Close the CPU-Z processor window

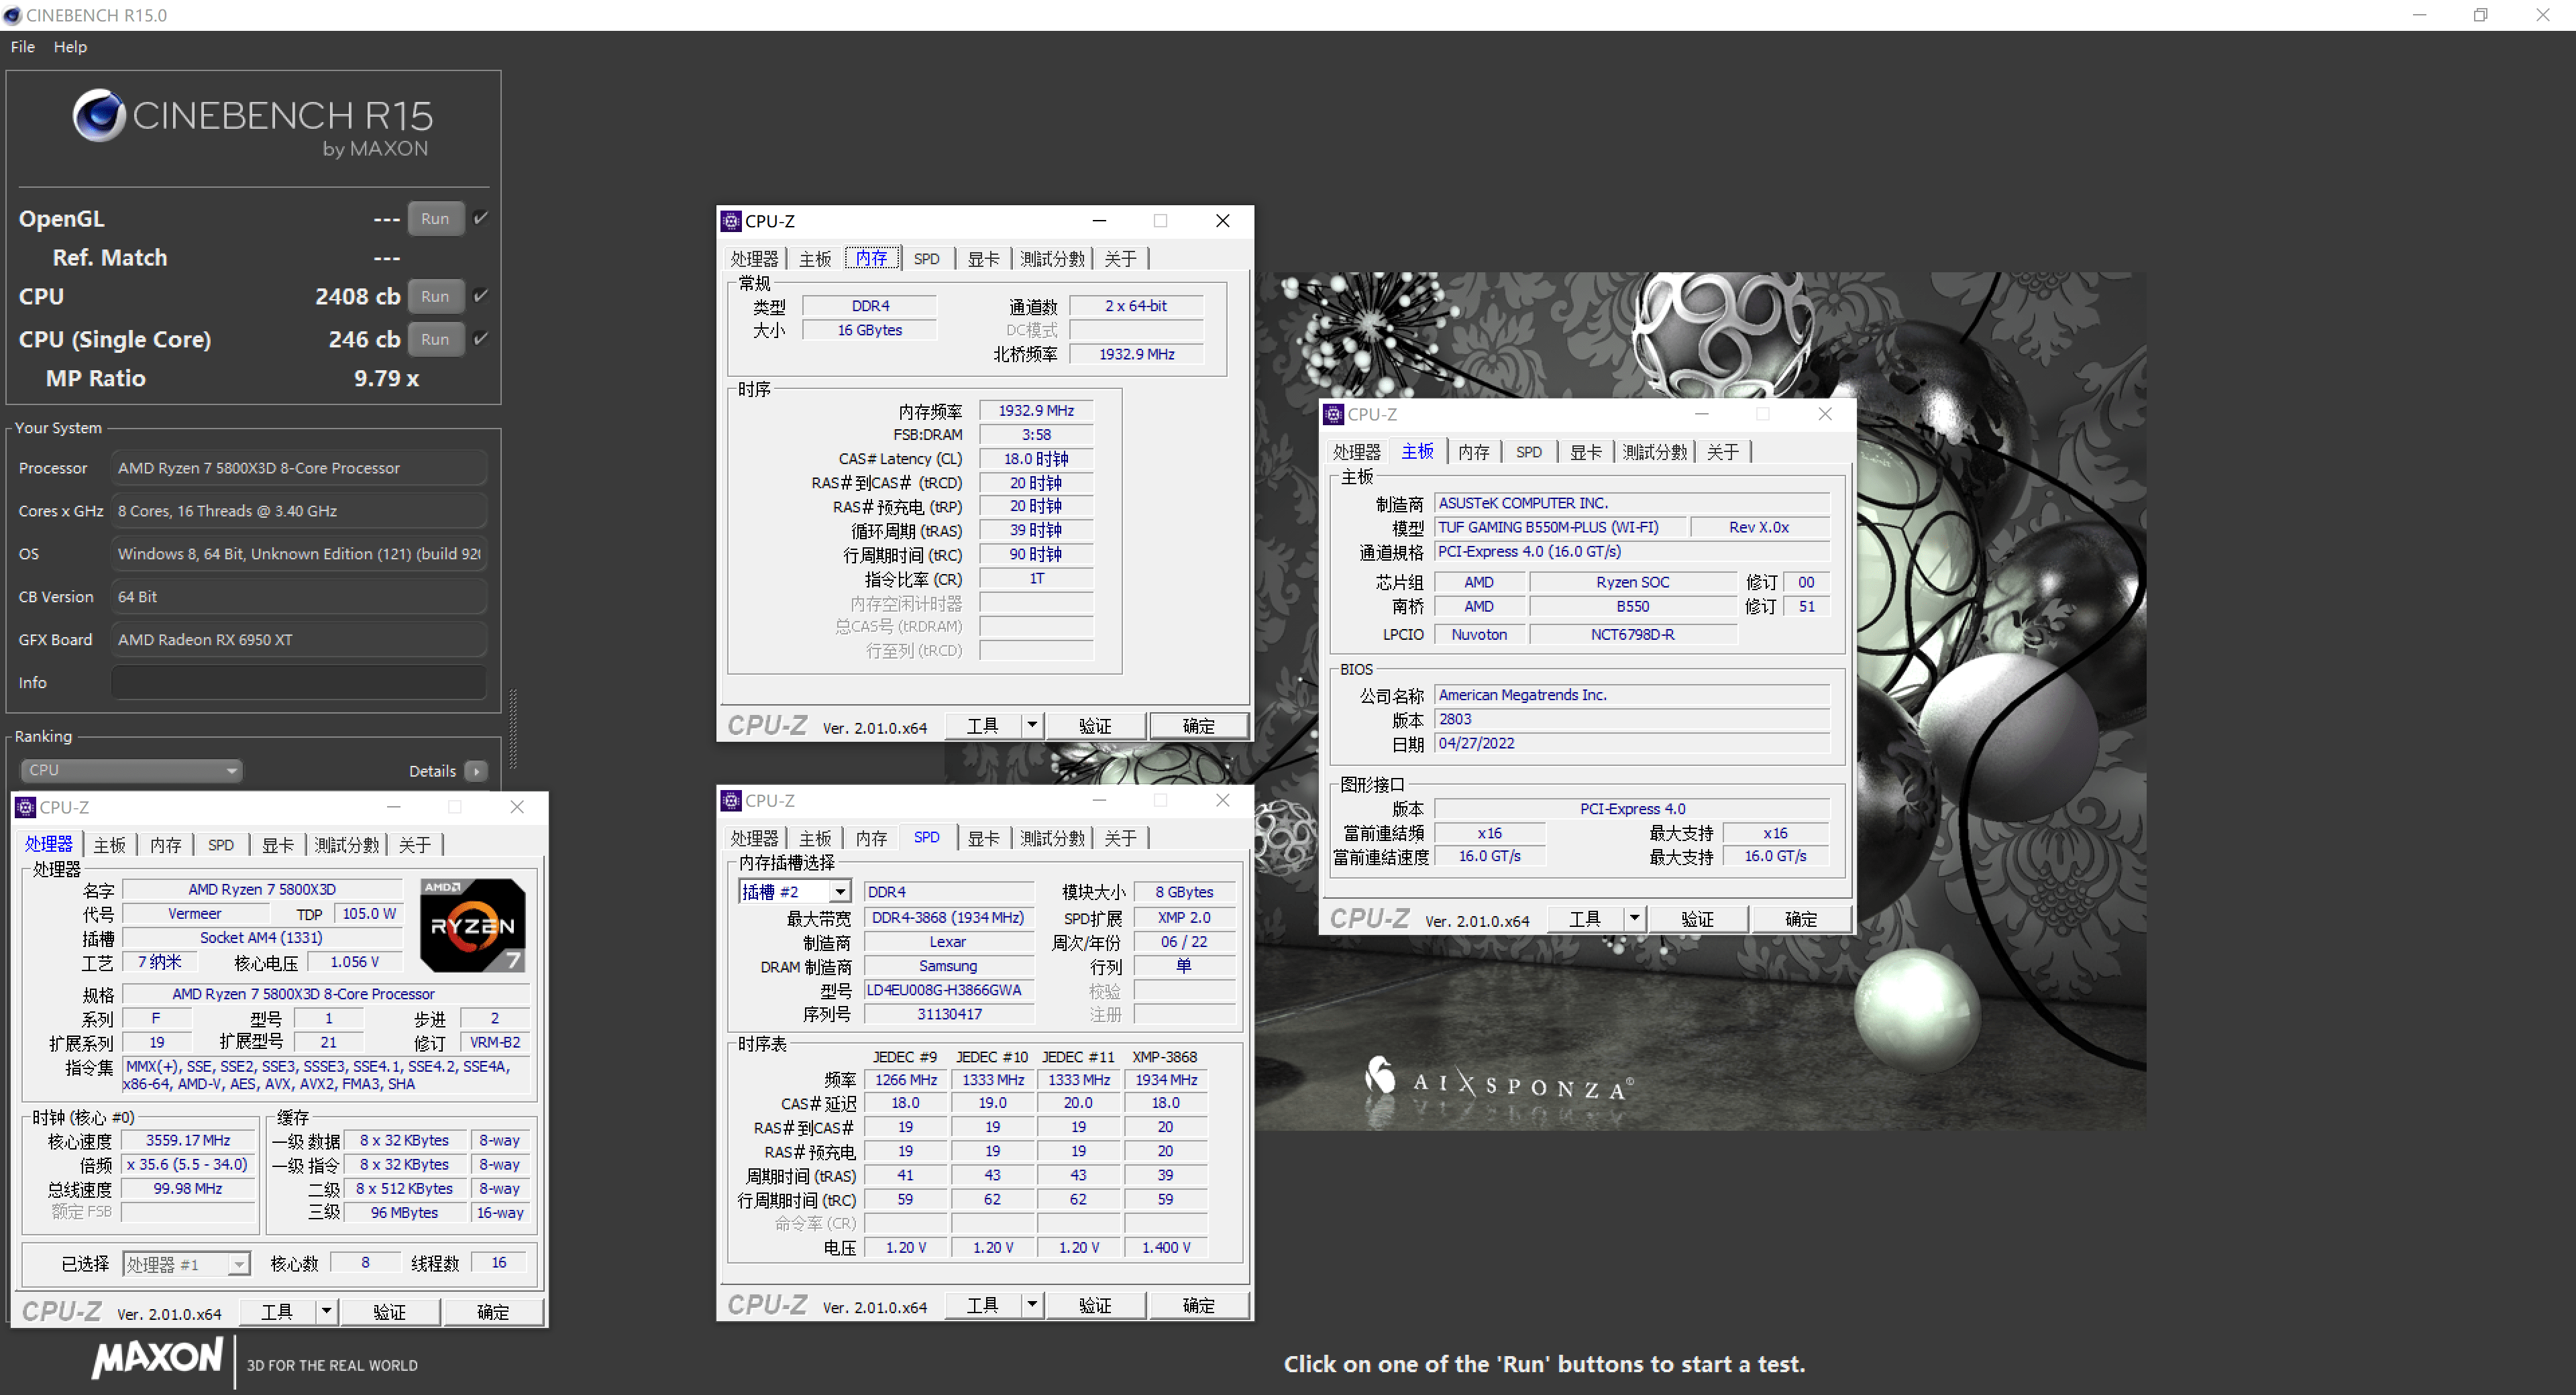pyautogui.click(x=517, y=807)
